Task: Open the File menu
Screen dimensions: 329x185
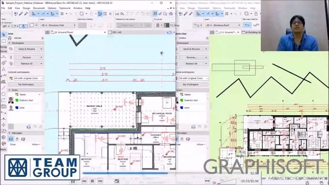Action: 3,8
